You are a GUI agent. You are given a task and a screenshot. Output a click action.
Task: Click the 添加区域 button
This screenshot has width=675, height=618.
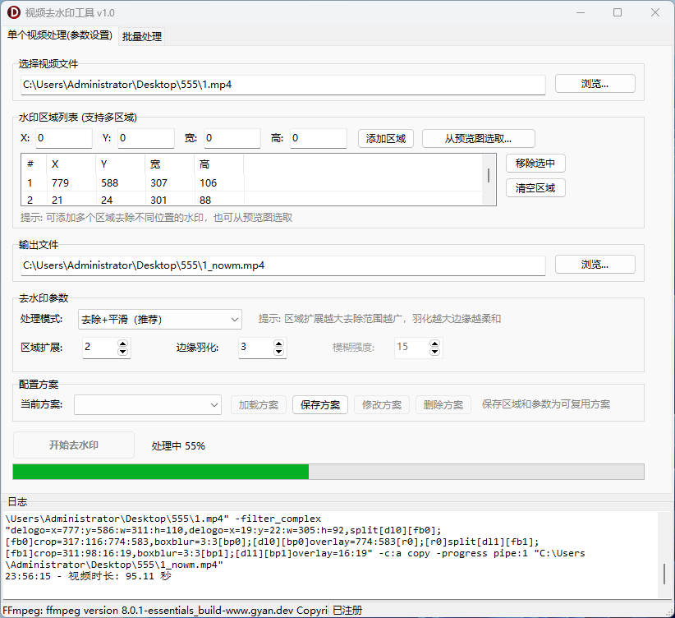[386, 138]
